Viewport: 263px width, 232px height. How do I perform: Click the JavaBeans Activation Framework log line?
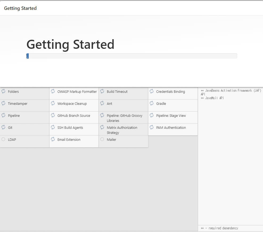(x=231, y=92)
